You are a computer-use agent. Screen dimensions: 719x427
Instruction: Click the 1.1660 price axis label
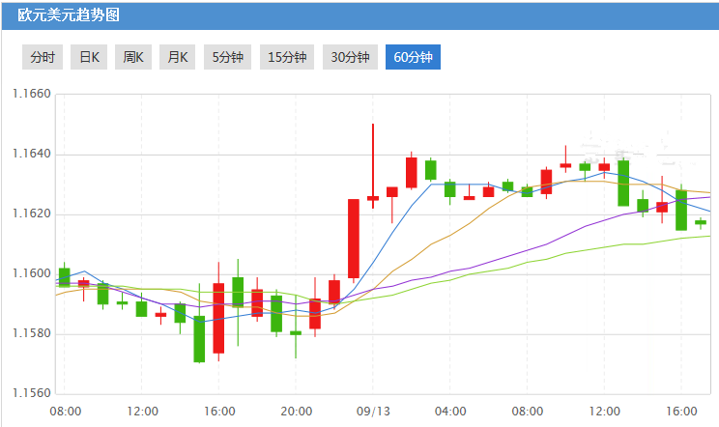click(x=30, y=95)
